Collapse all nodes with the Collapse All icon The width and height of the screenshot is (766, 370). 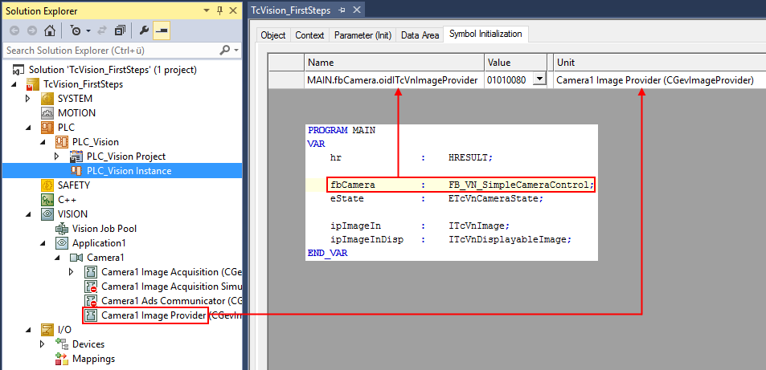pyautogui.click(x=121, y=30)
